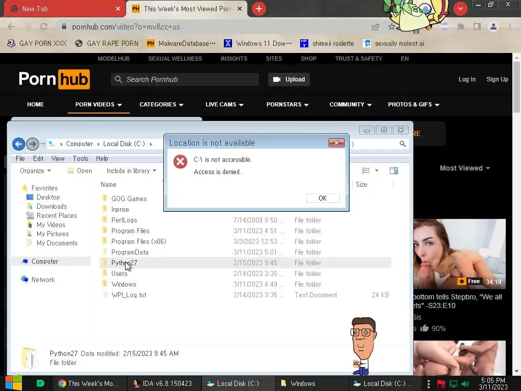This screenshot has height=391, width=521.
Task: Open the view options dropdown arrow in Explorer
Action: coord(377,171)
